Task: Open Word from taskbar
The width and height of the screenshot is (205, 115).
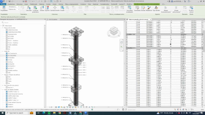Action: click(x=70, y=113)
